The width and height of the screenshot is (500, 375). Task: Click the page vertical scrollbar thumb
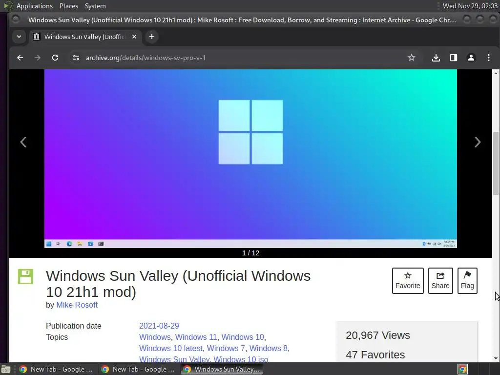(496, 163)
